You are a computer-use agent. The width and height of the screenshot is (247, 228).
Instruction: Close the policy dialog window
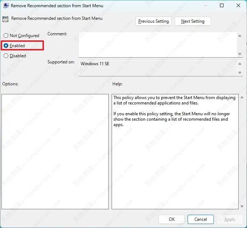tap(238, 6)
